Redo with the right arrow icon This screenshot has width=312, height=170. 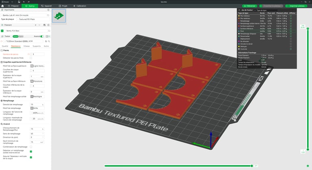[x=28, y=2]
